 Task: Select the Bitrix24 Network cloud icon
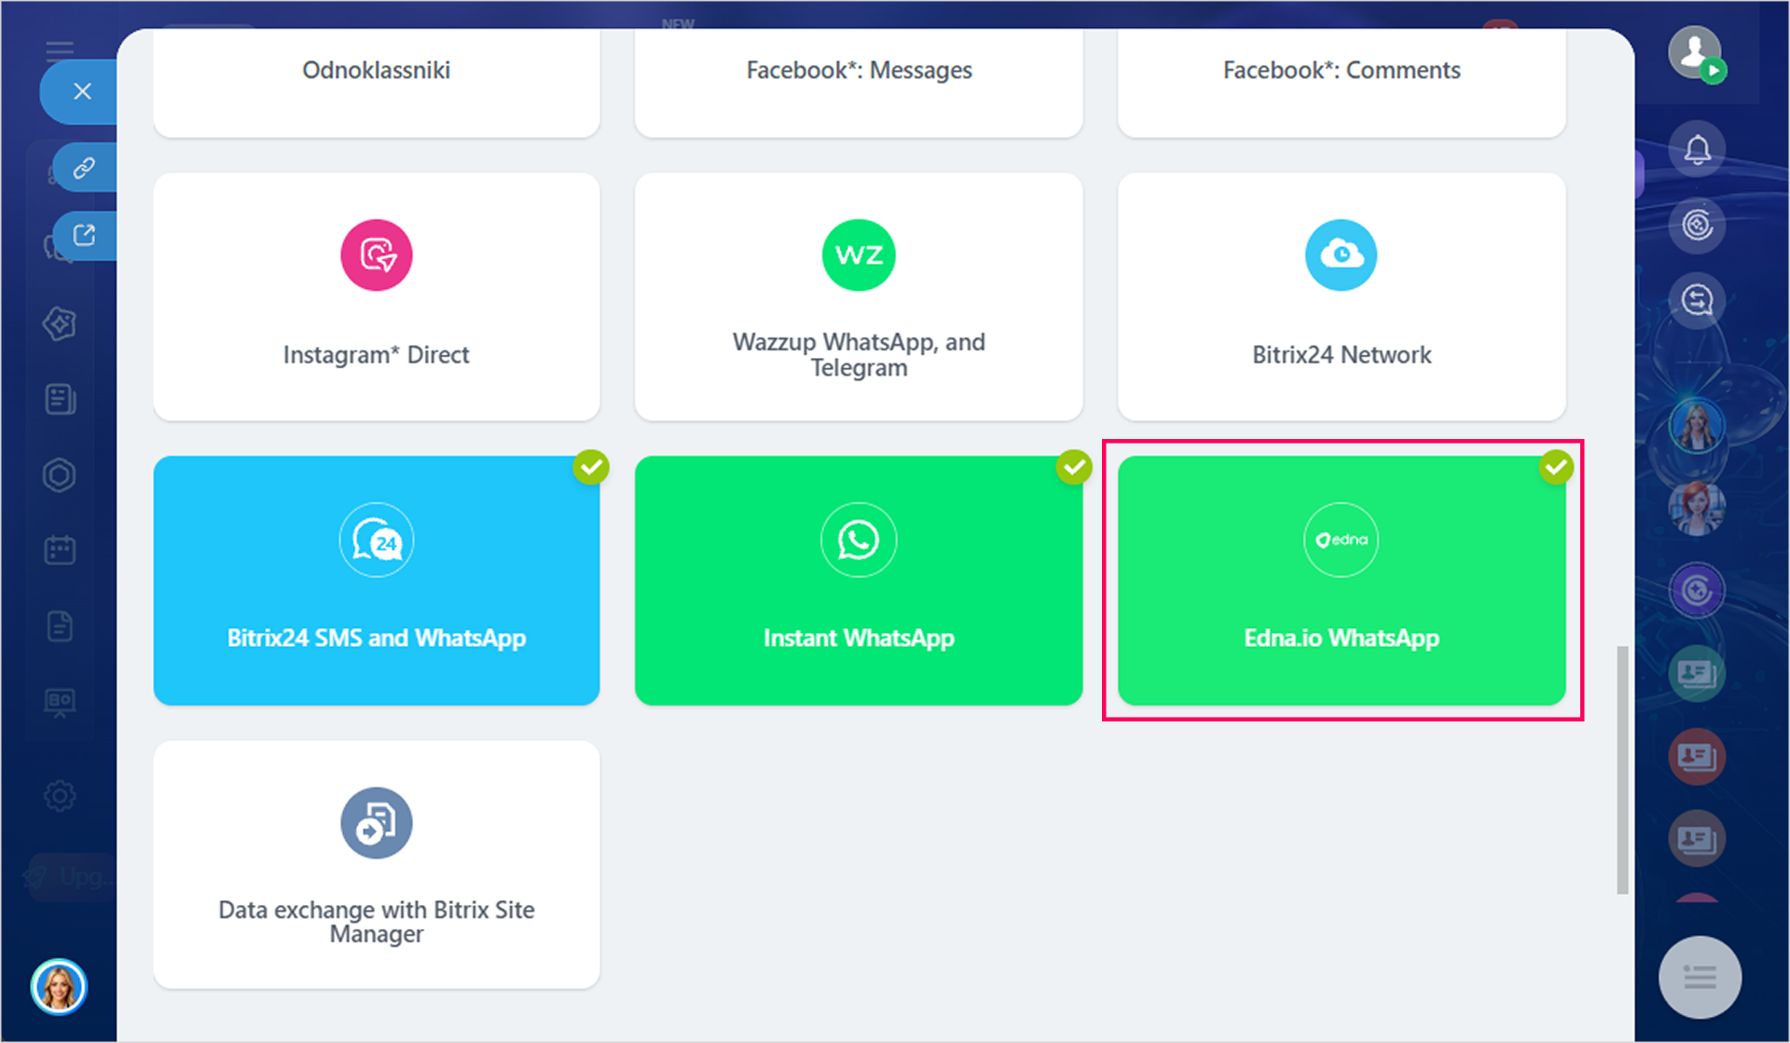pos(1342,255)
